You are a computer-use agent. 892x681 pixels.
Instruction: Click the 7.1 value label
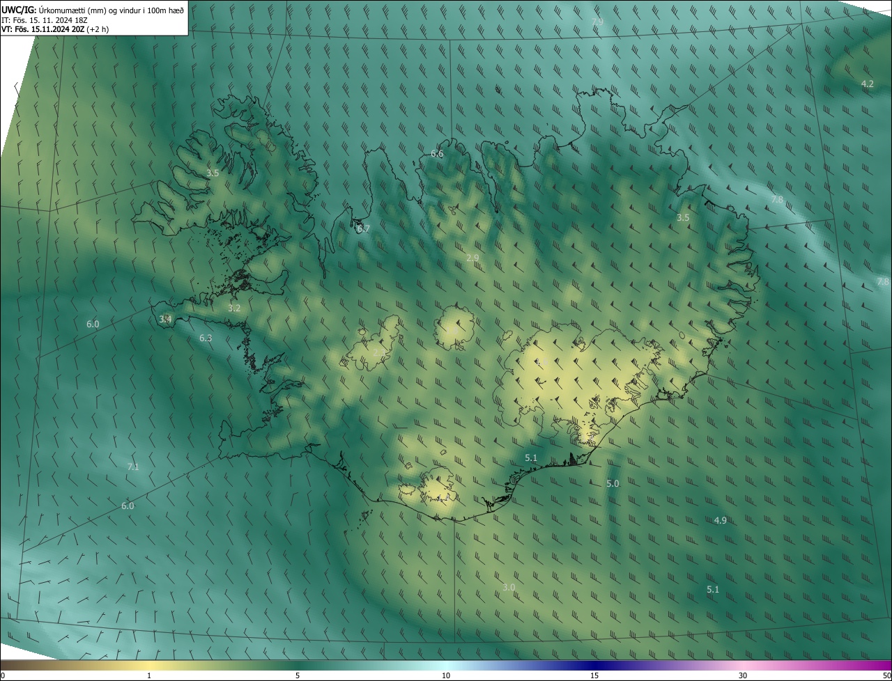coord(133,467)
